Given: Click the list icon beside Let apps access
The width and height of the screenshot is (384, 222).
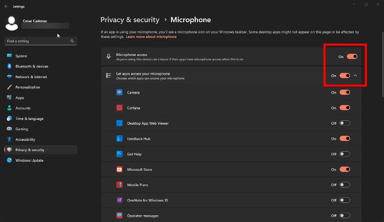Looking at the screenshot, I should [108, 76].
